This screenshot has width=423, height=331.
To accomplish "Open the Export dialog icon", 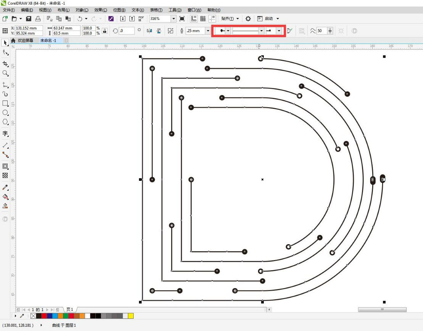I will [132, 19].
